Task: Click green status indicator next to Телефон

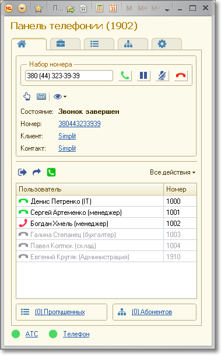Action: (53, 334)
